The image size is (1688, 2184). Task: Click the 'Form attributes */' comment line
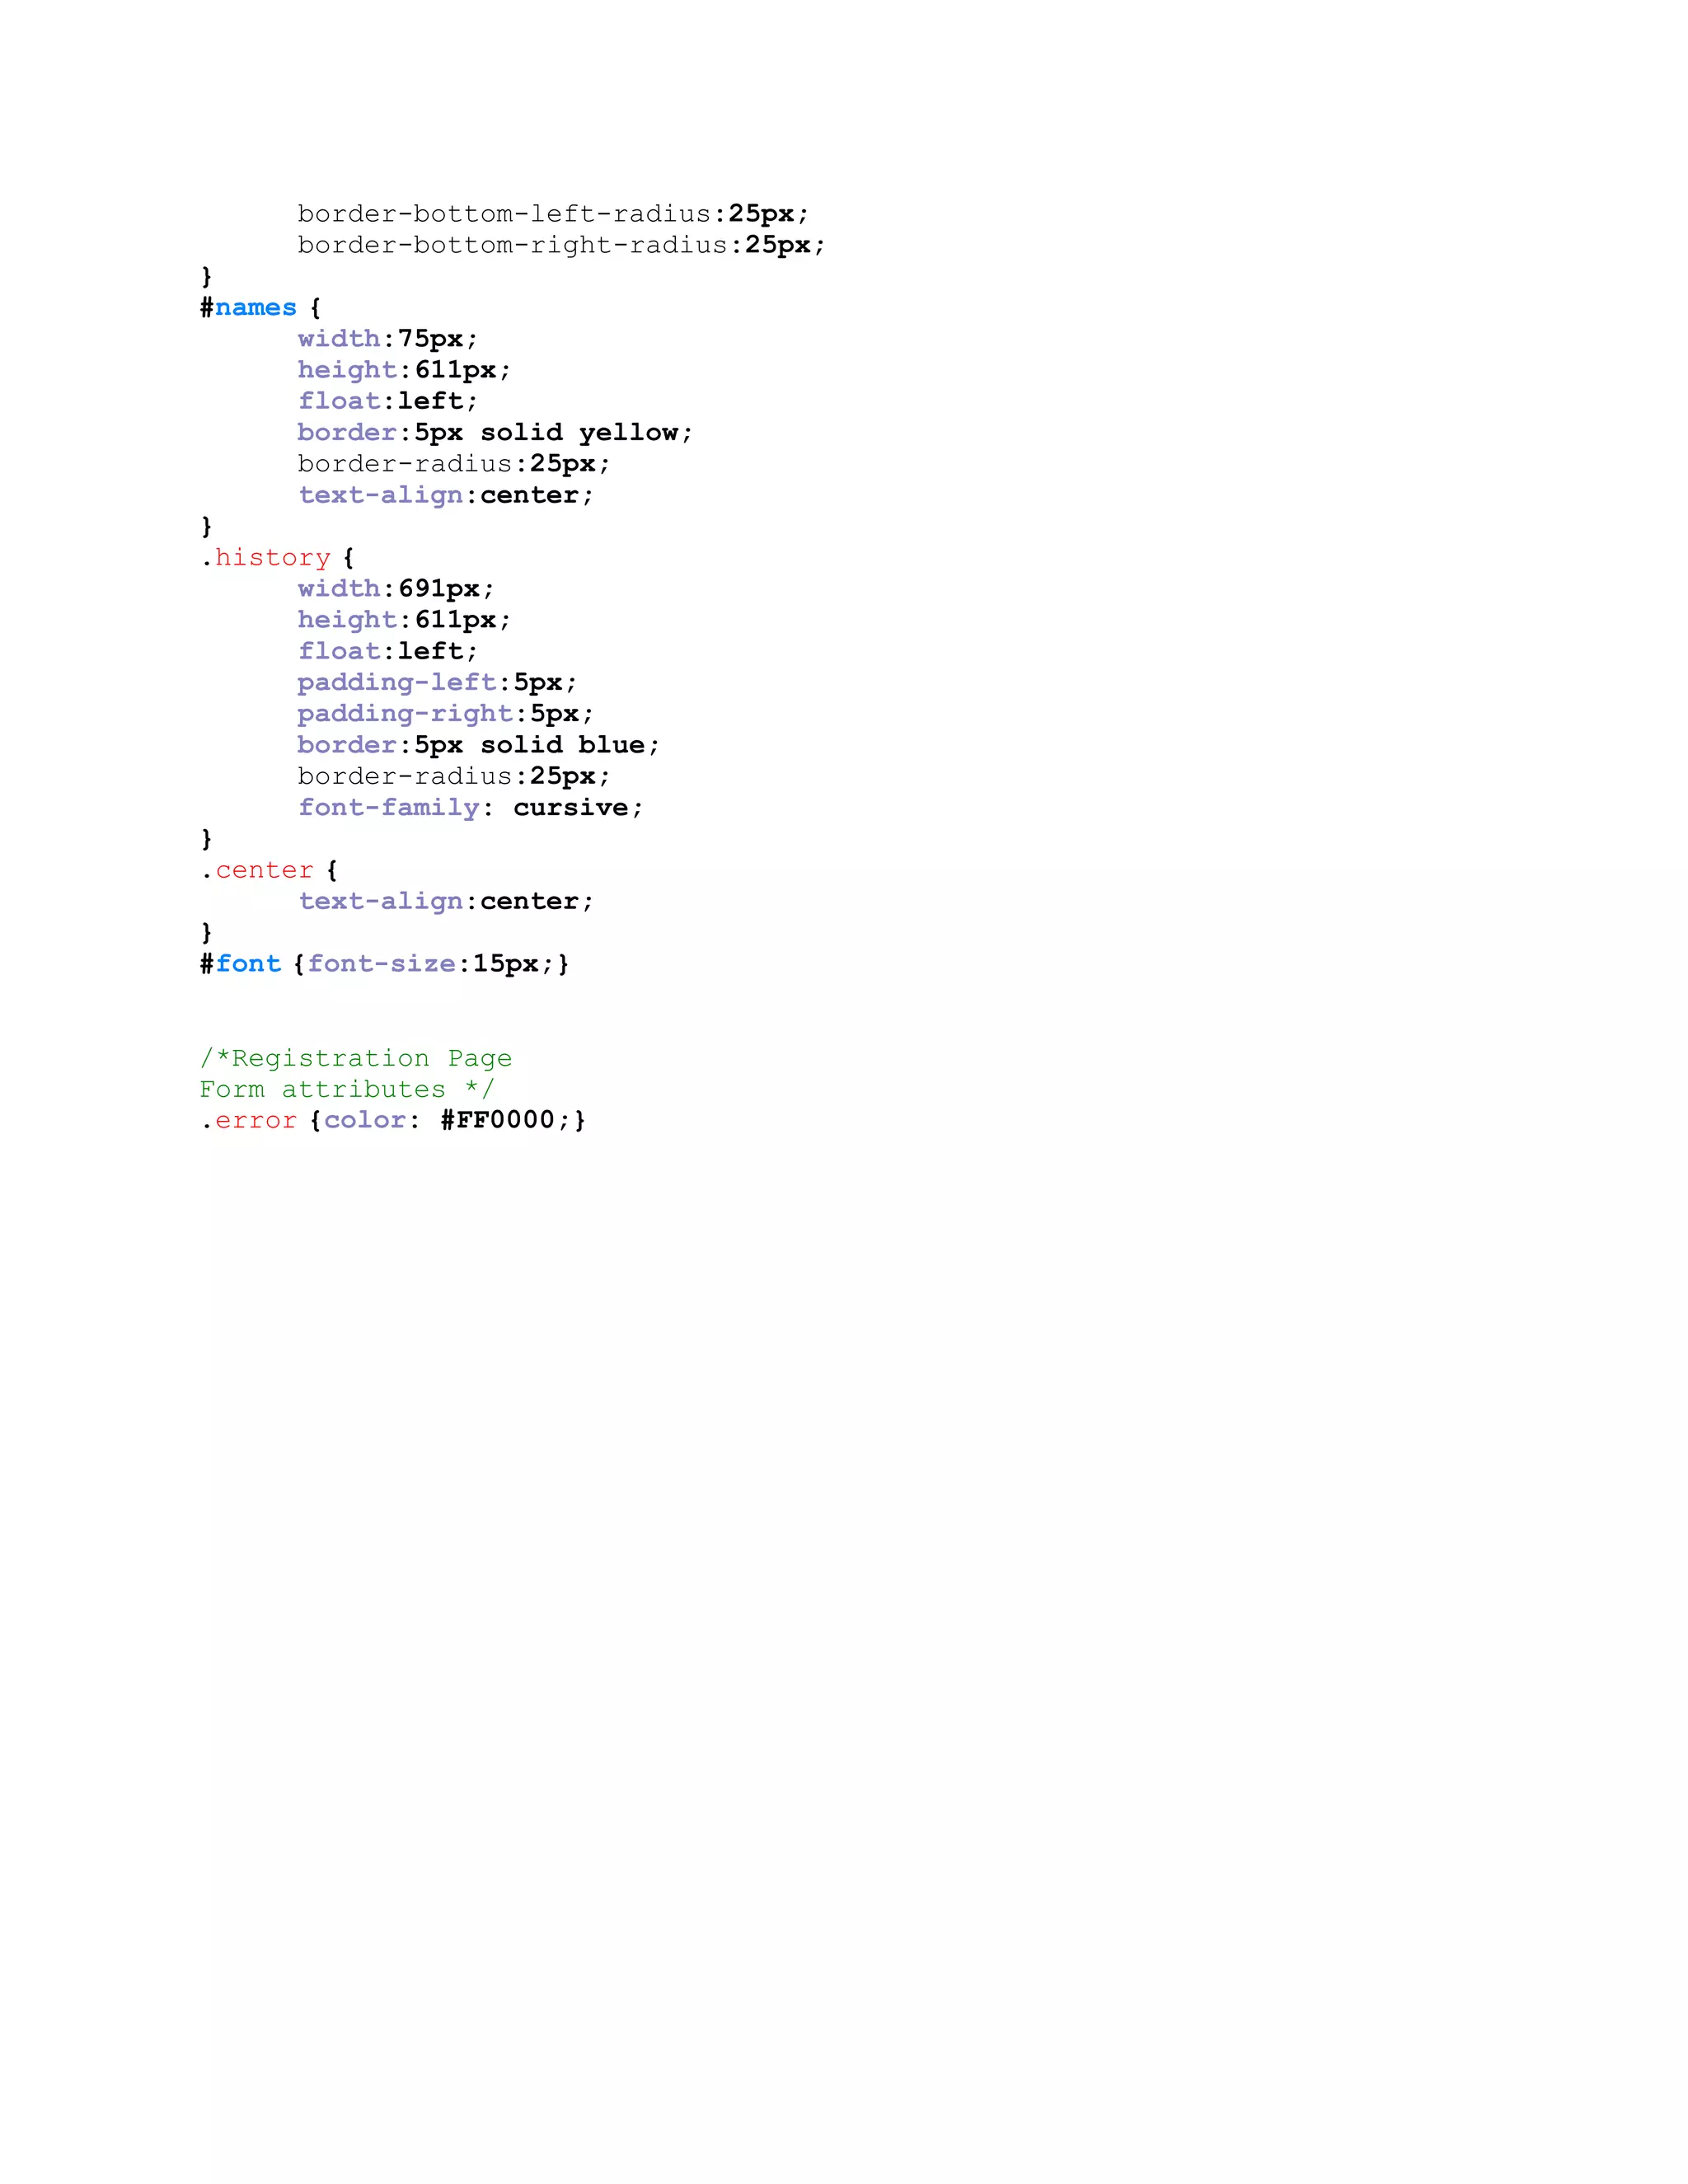coord(347,1089)
